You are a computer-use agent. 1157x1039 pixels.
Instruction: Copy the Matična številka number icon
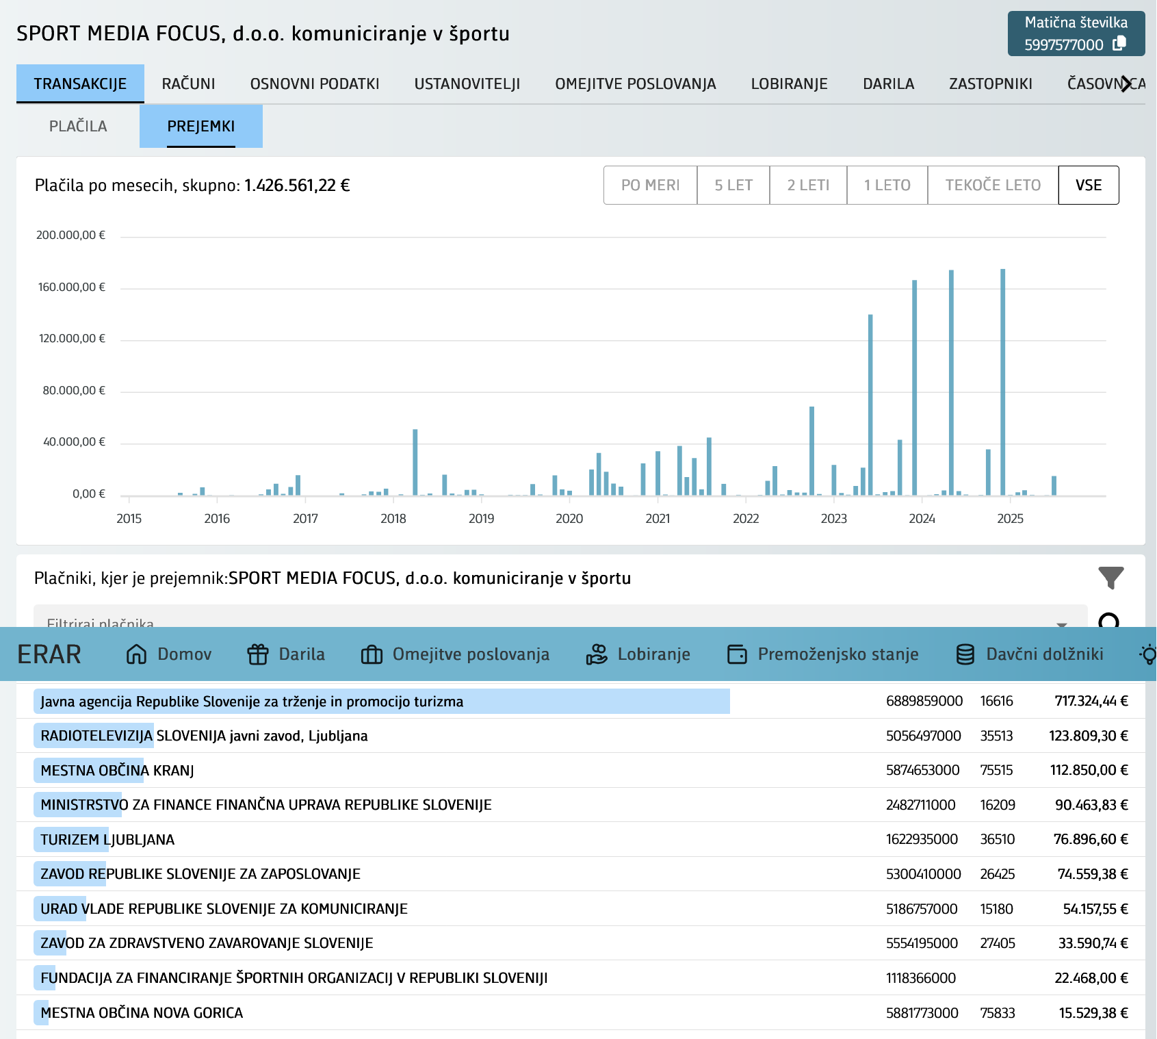(1119, 43)
